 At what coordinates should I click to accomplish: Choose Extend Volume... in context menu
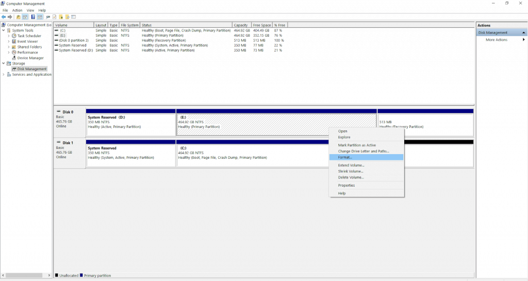pos(367,165)
